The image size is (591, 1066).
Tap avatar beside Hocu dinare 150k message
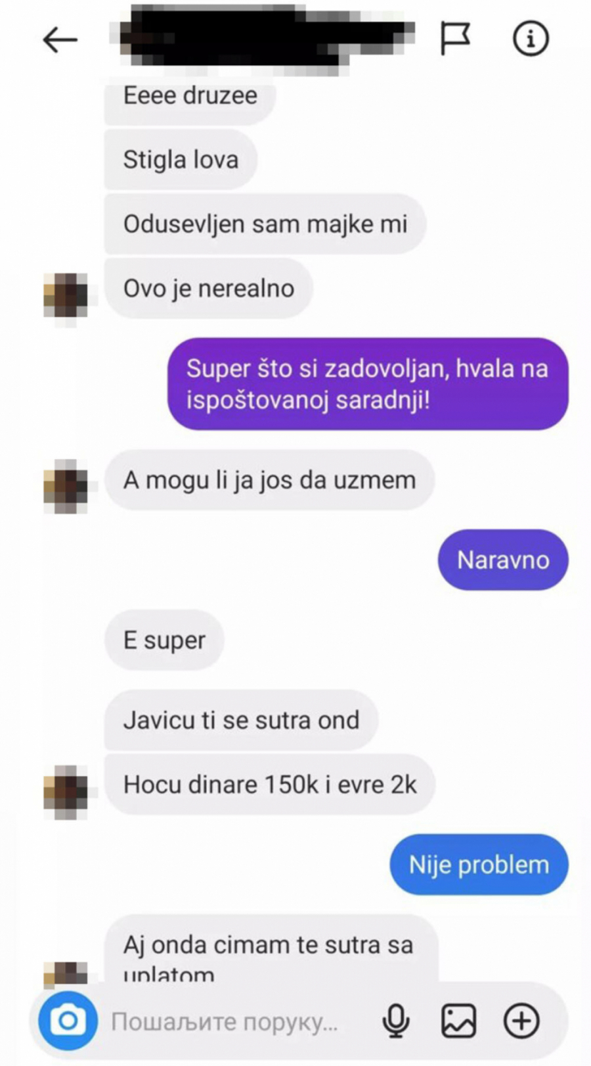click(x=66, y=792)
